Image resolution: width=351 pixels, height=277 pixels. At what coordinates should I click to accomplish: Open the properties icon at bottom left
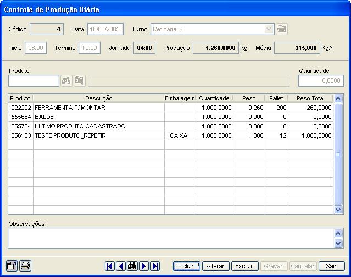coord(12,266)
